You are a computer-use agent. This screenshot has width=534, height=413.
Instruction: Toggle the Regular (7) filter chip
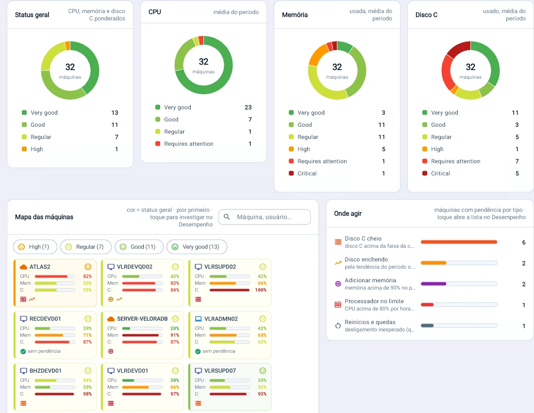[x=86, y=247]
